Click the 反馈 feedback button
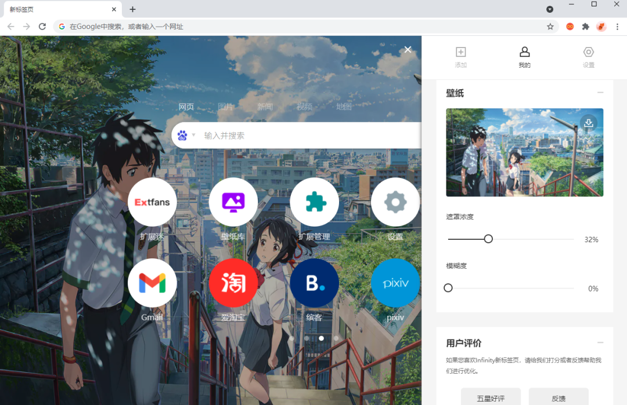The width and height of the screenshot is (627, 405). pos(558,398)
